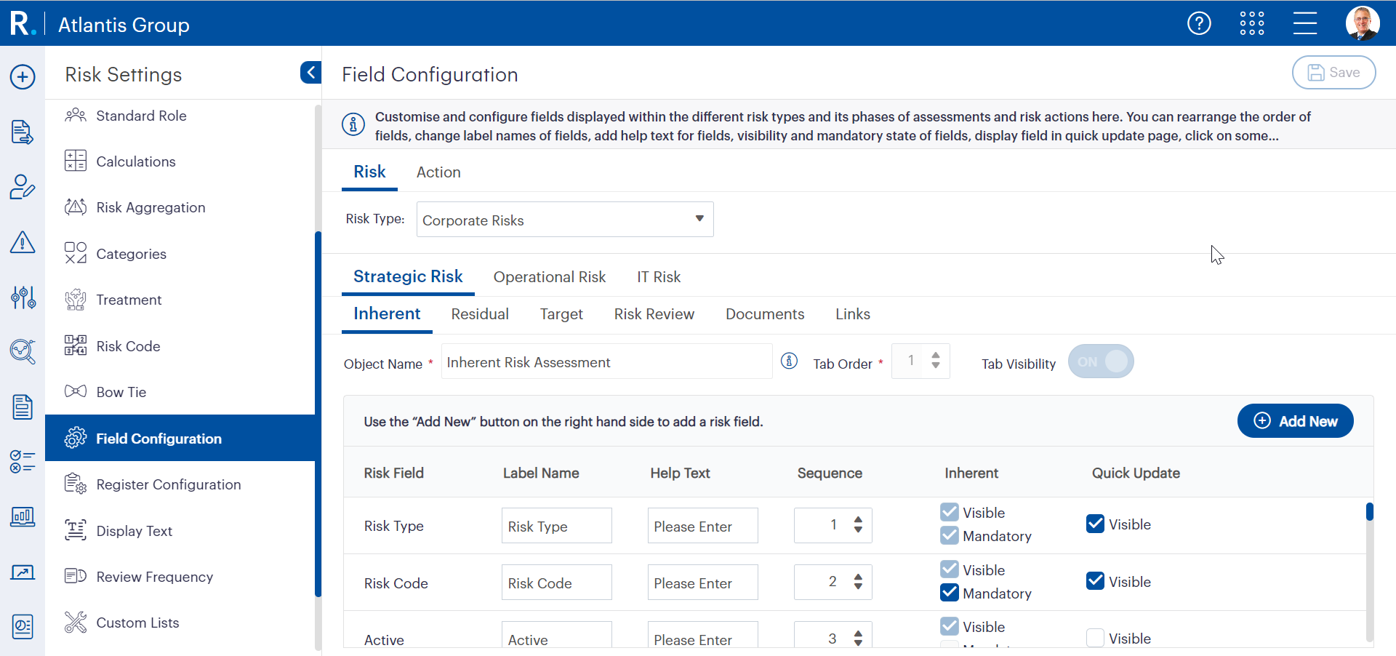The width and height of the screenshot is (1396, 656).
Task: Click the Treatment icon
Action: tap(76, 300)
